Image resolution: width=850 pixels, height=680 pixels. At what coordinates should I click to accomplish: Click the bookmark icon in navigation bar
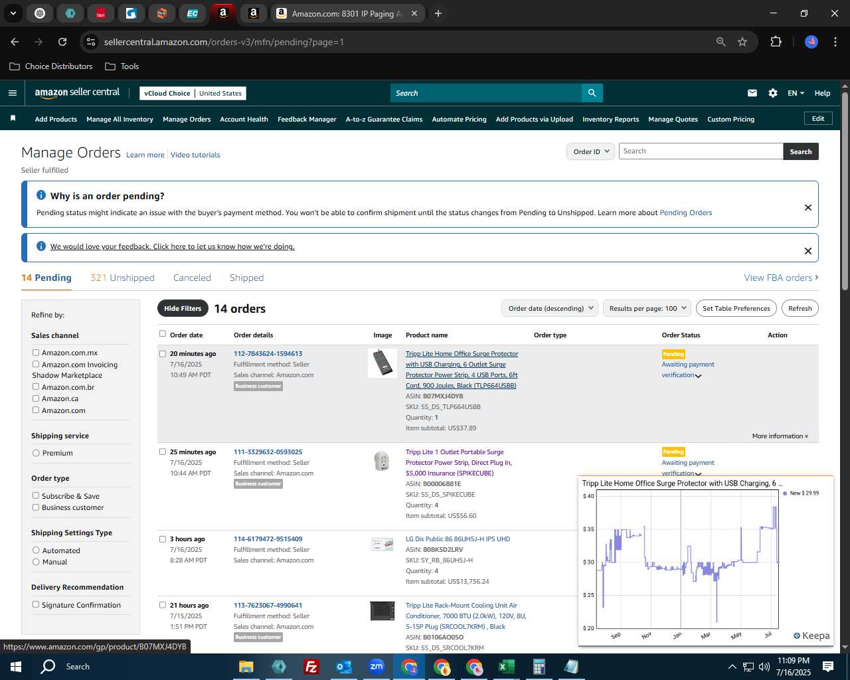13,118
